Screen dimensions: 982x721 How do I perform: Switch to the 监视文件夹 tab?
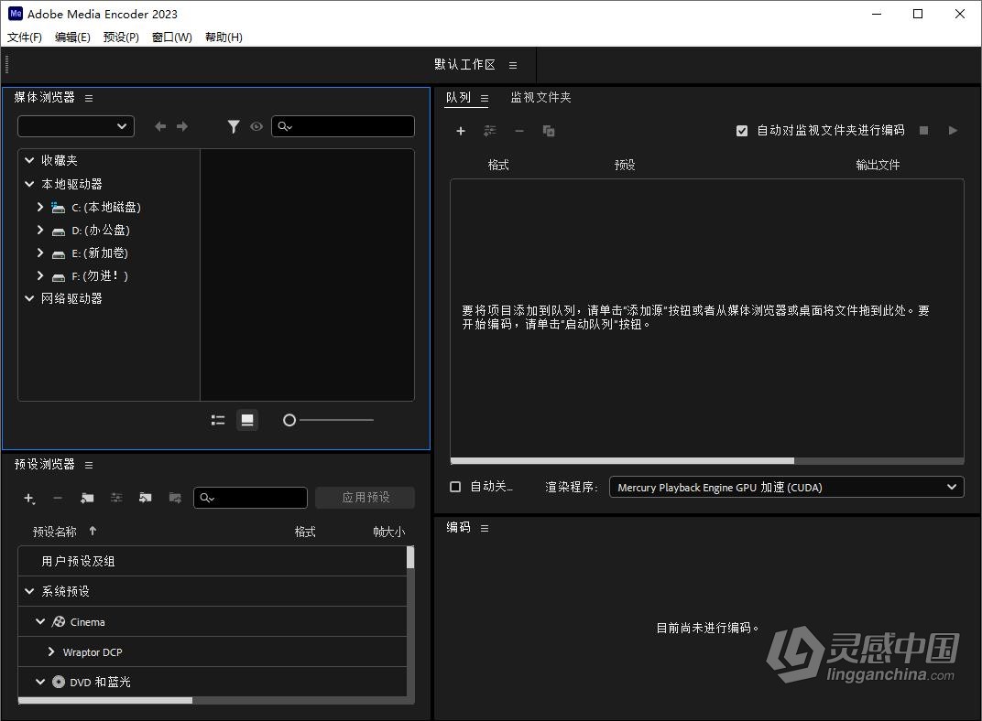point(540,97)
